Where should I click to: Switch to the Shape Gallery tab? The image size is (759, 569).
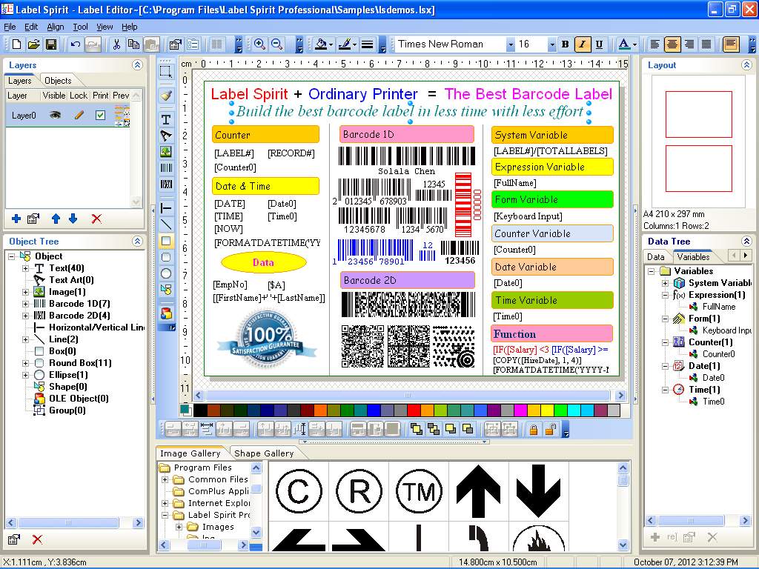pyautogui.click(x=265, y=452)
